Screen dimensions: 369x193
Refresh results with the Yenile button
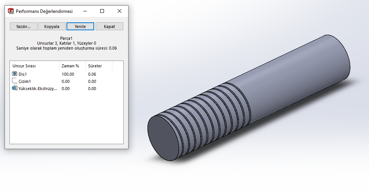[x=80, y=26]
